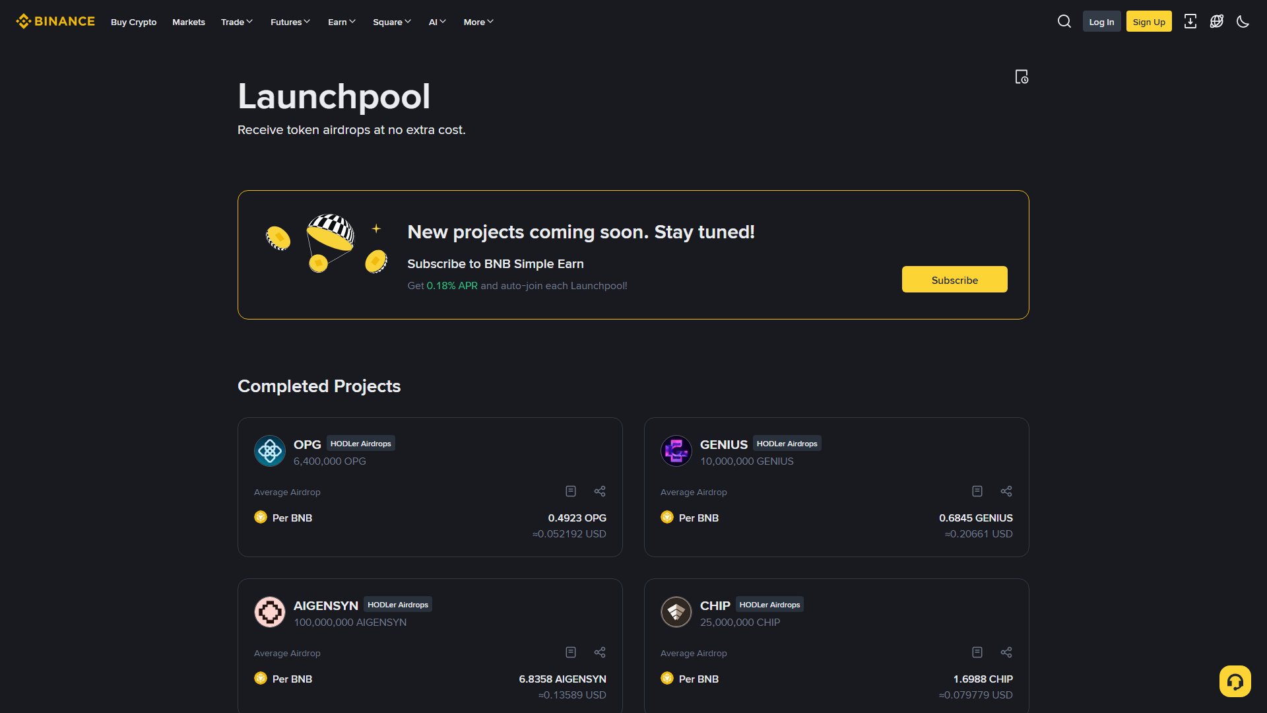
Task: Click 10,000,000 GENIUS total amount
Action: coord(747,461)
